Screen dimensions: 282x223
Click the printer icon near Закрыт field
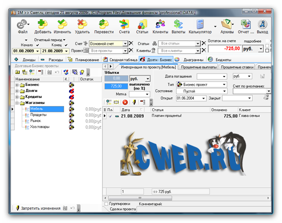pos(266,97)
